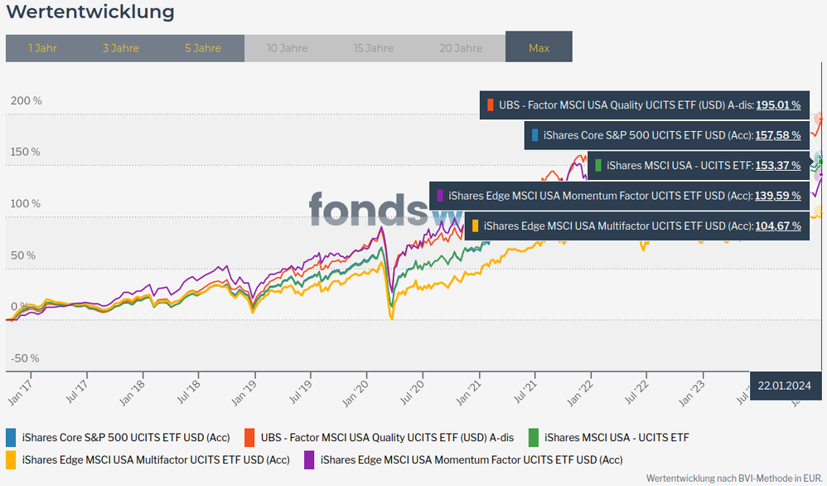Click the Wertentwicklung heading
Screen dimensions: 827x486
click(x=89, y=12)
